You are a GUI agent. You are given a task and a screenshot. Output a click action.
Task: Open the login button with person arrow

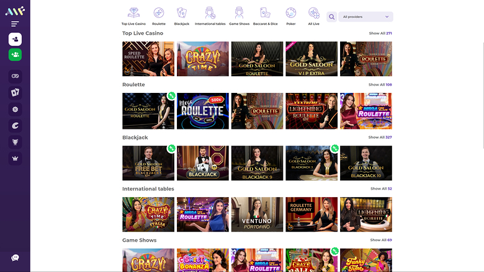tap(15, 39)
